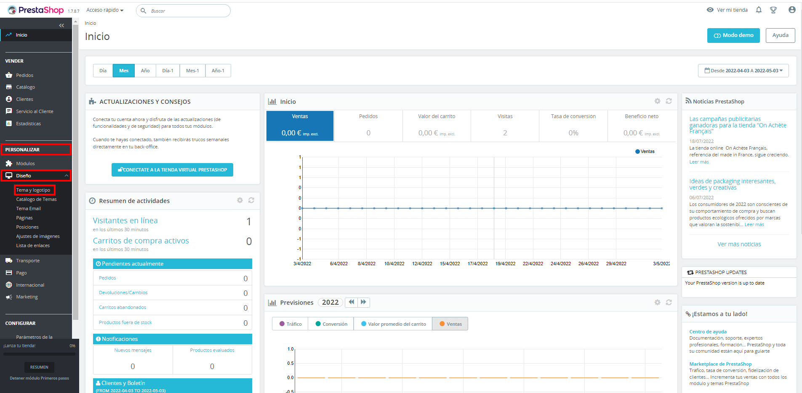Show the Pedidos KPI tab in chart
The height and width of the screenshot is (393, 802).
click(x=368, y=126)
